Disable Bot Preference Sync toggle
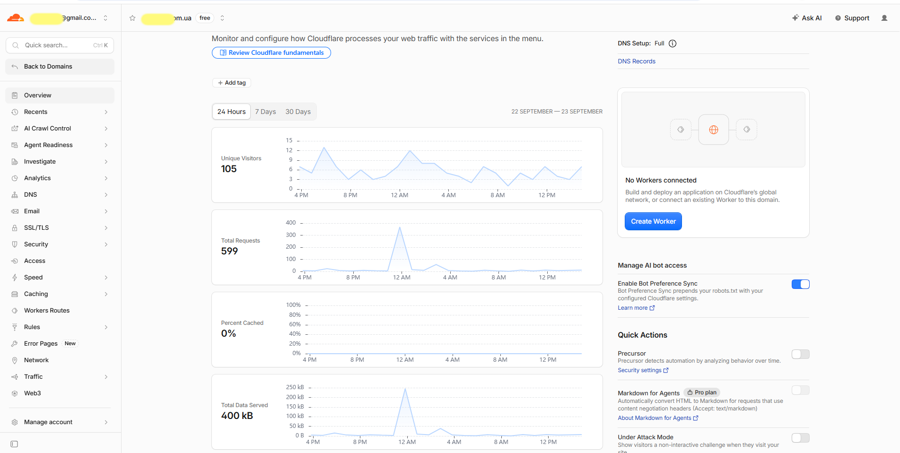The width and height of the screenshot is (900, 453). point(801,284)
